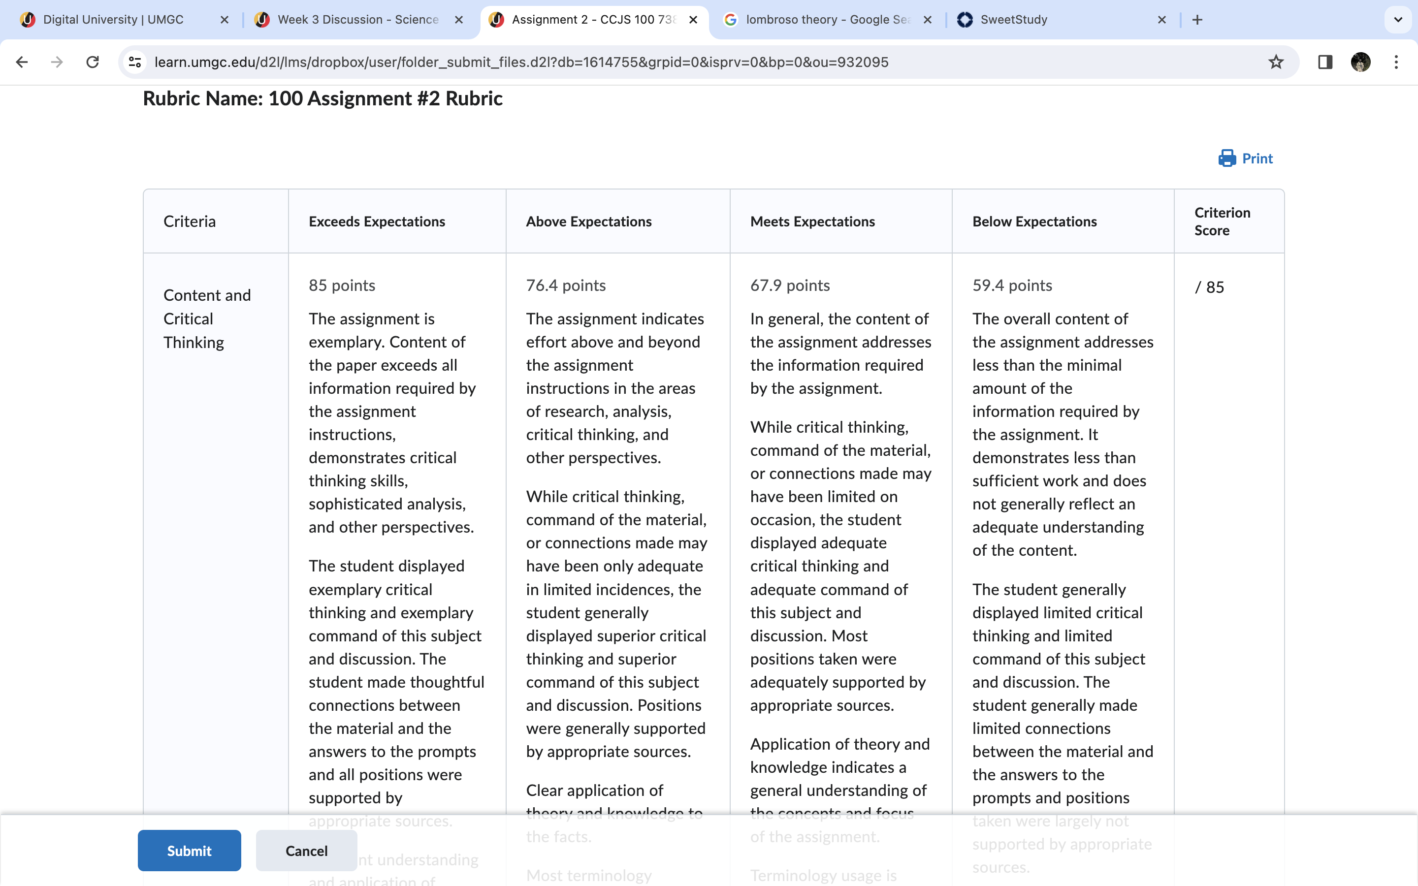Open a new browser tab
The width and height of the screenshot is (1418, 886).
click(1197, 20)
